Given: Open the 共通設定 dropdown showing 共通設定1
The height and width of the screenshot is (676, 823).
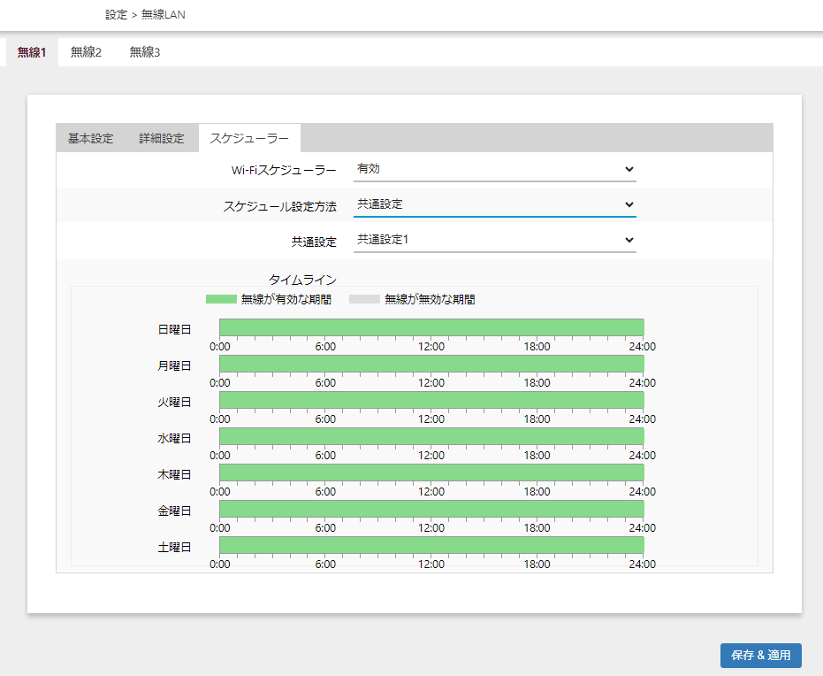Looking at the screenshot, I should click(x=494, y=240).
